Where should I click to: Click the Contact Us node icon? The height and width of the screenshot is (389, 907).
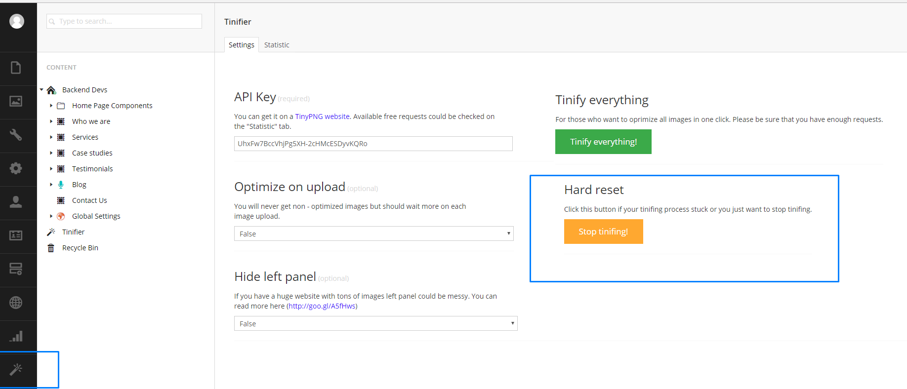point(61,200)
